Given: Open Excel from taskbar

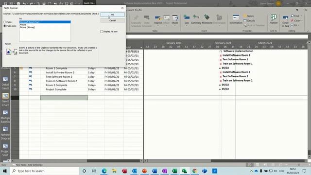Looking at the screenshot, I should click(x=174, y=171).
